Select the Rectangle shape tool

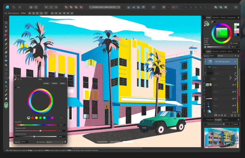click(x=6, y=69)
